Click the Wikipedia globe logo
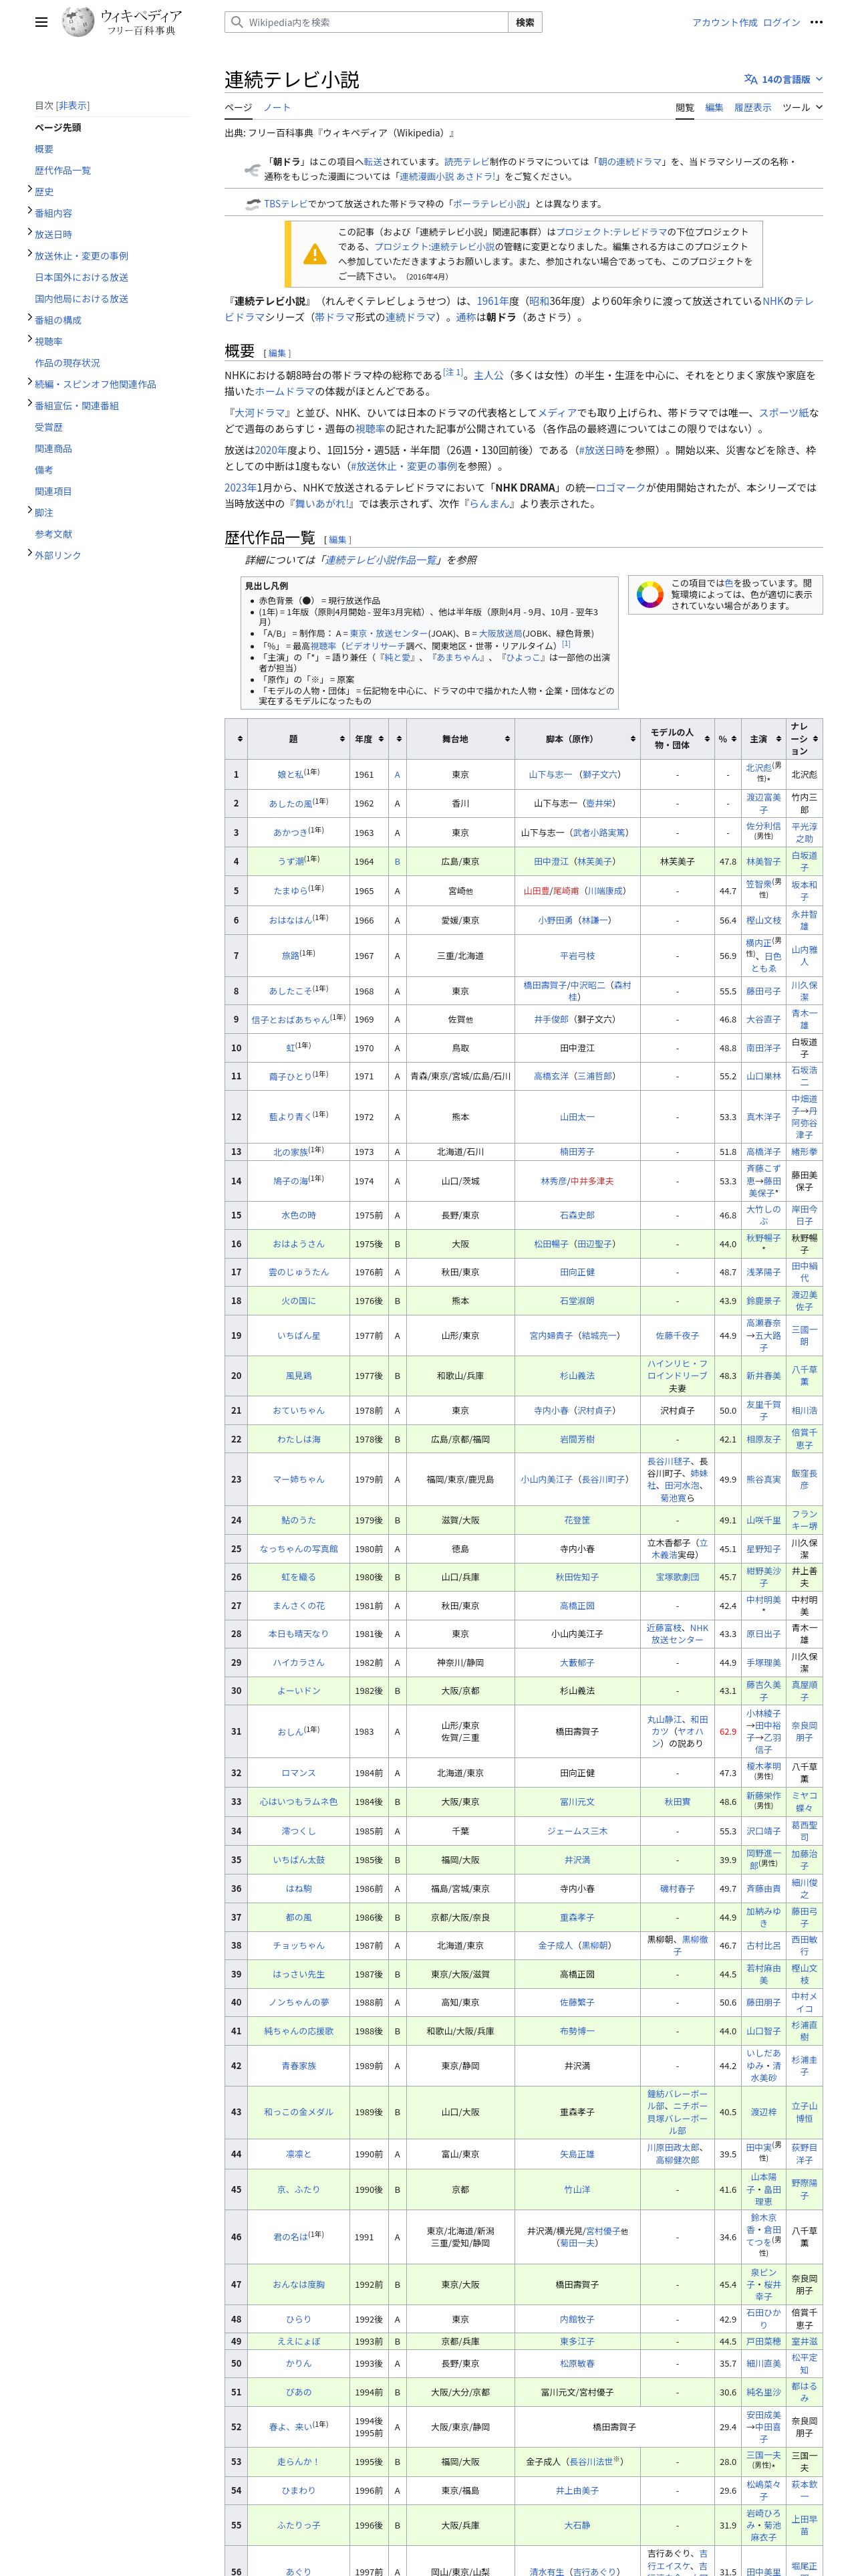The image size is (858, 2576). (x=78, y=22)
